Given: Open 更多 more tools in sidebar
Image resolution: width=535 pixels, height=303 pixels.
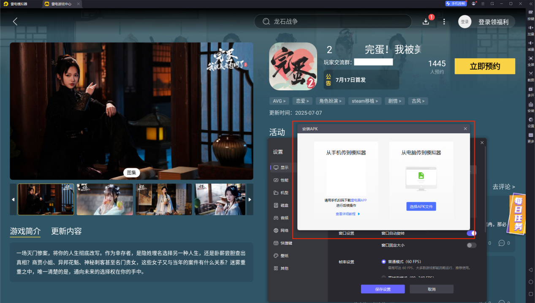Looking at the screenshot, I should point(531,137).
